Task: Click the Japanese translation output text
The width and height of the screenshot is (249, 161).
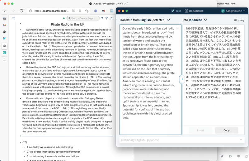Action: [x=213, y=63]
